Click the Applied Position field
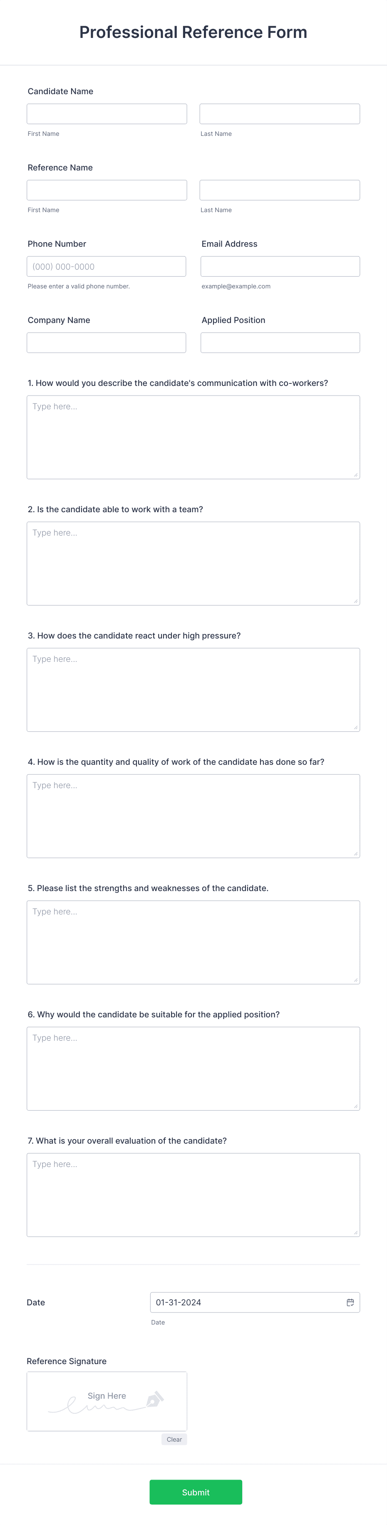The height and width of the screenshot is (1525, 387). coord(280,343)
